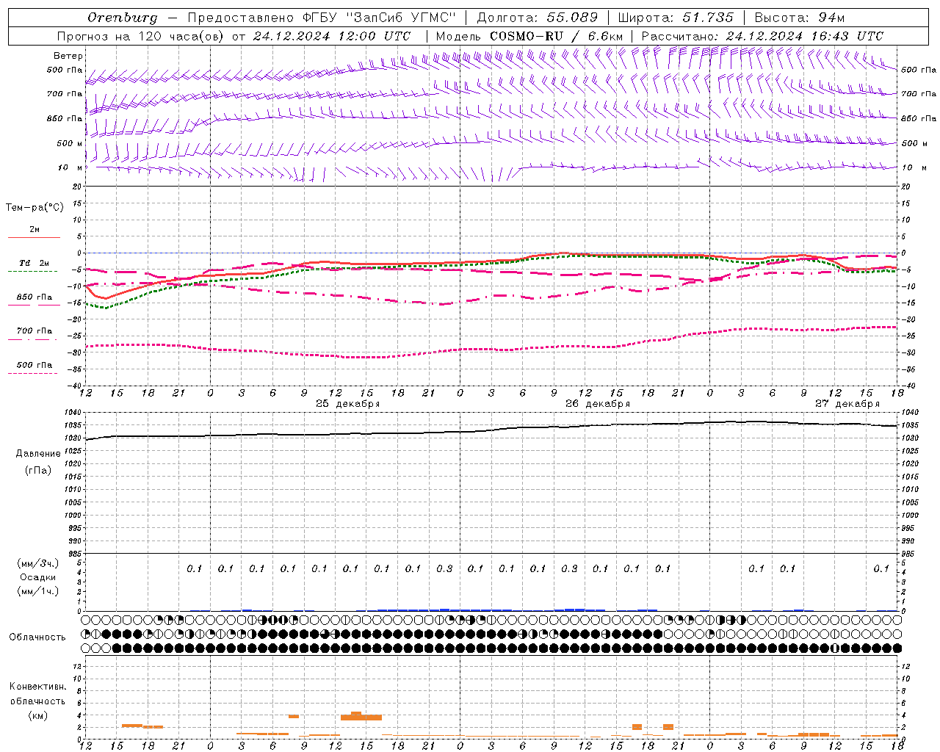Click the 'Осадки' precipitation label

[x=38, y=577]
